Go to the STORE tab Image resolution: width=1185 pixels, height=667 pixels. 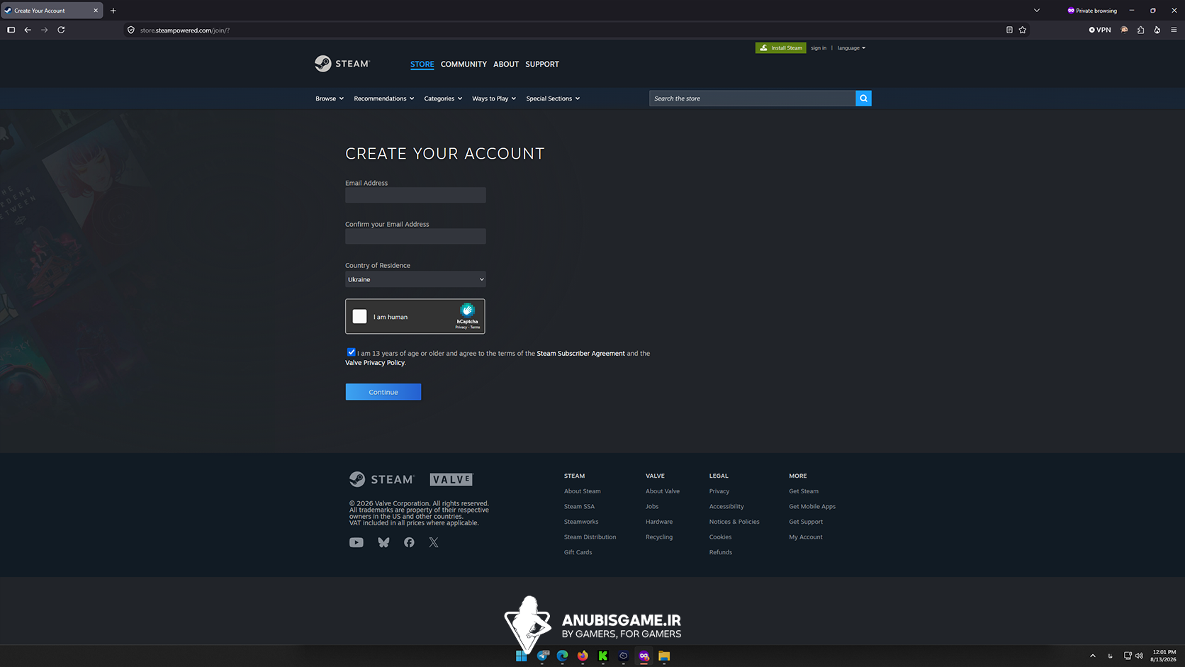pos(422,65)
